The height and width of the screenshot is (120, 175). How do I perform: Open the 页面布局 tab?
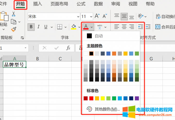[x=59, y=4]
